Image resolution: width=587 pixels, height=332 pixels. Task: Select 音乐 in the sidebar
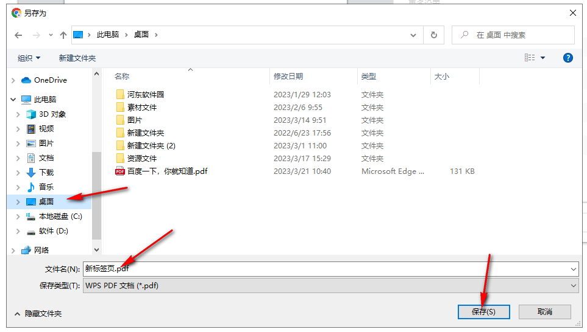click(46, 187)
